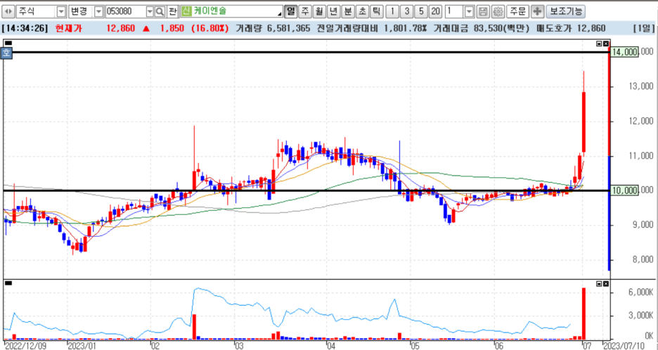Click the 13,000 price axis label
The height and width of the screenshot is (350, 658).
coord(641,86)
